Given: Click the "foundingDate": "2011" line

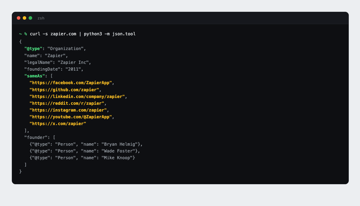Looking at the screenshot, I should click(x=54, y=69).
